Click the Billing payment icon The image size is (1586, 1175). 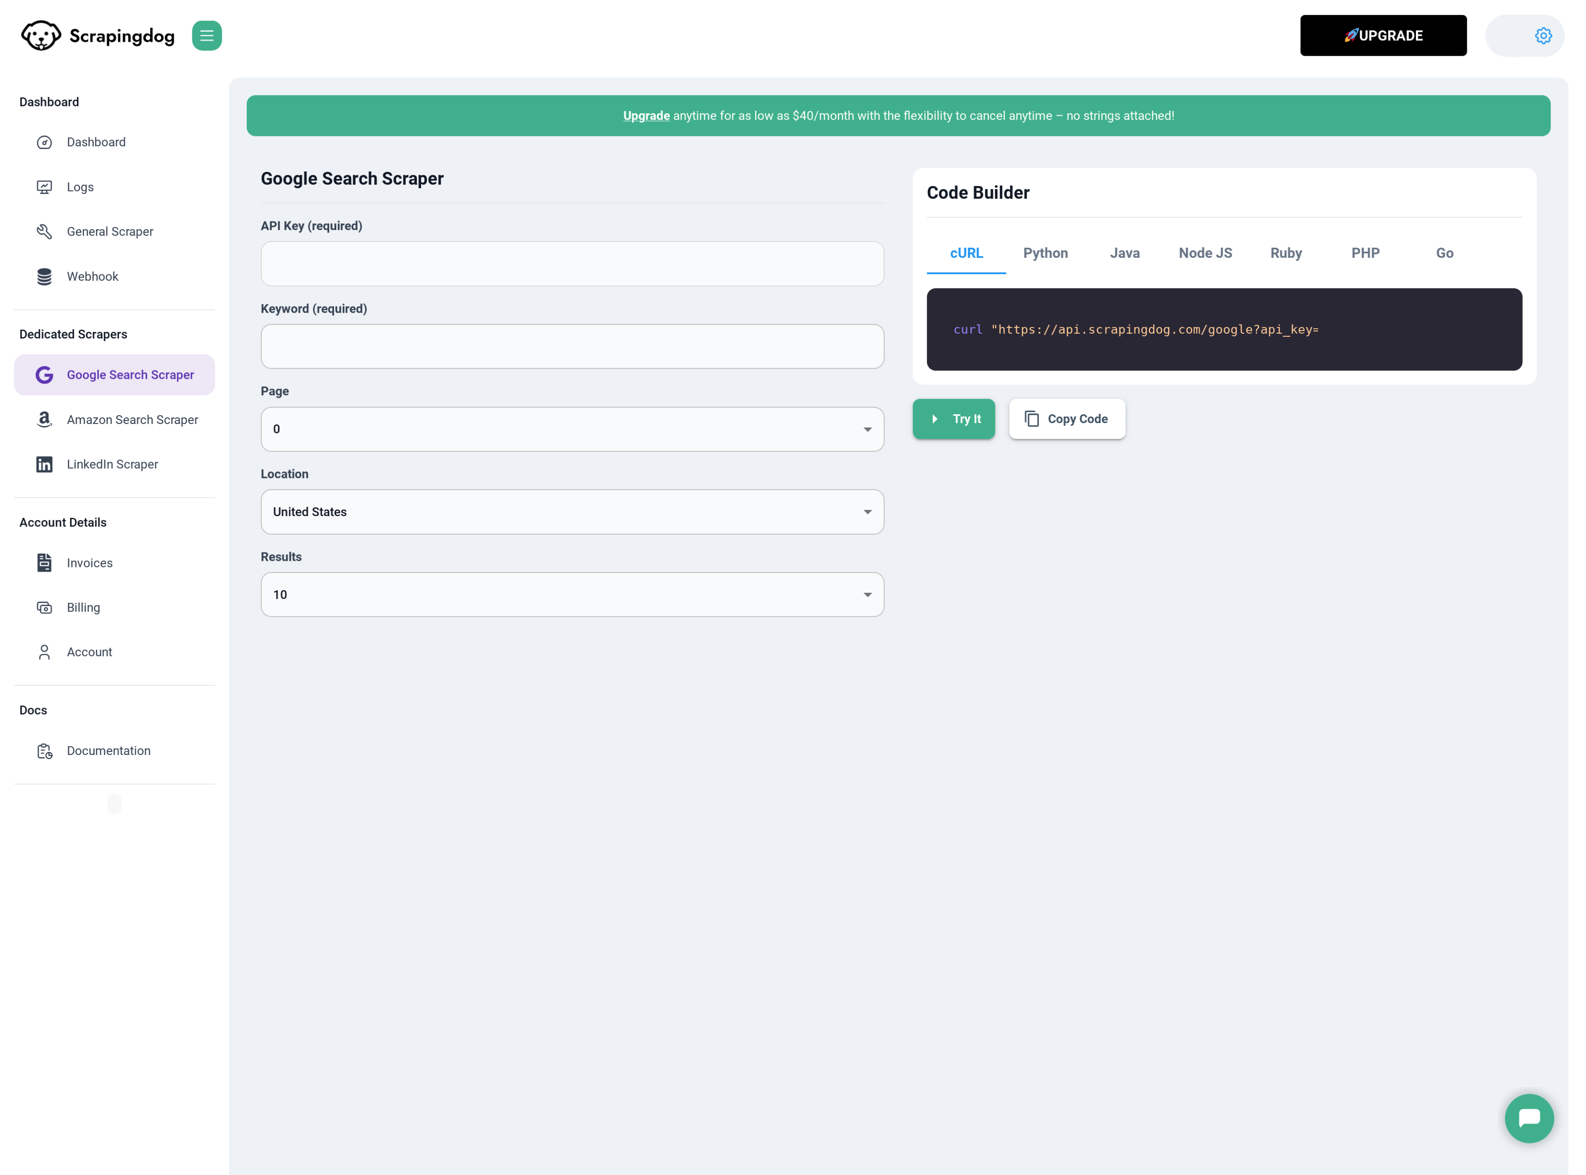pyautogui.click(x=44, y=607)
